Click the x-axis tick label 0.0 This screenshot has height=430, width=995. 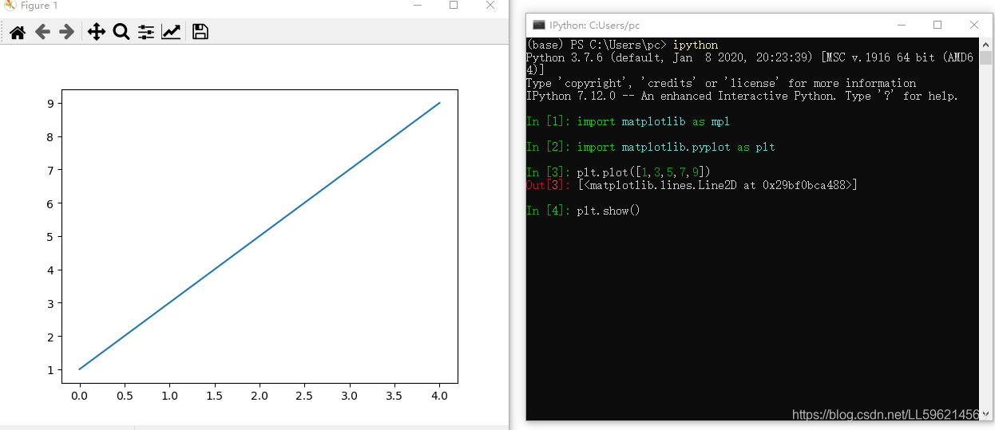[79, 395]
